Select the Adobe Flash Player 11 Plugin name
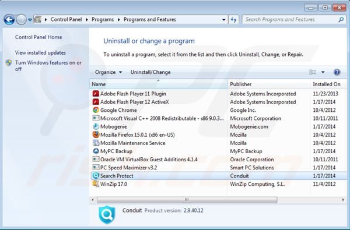 tap(133, 94)
